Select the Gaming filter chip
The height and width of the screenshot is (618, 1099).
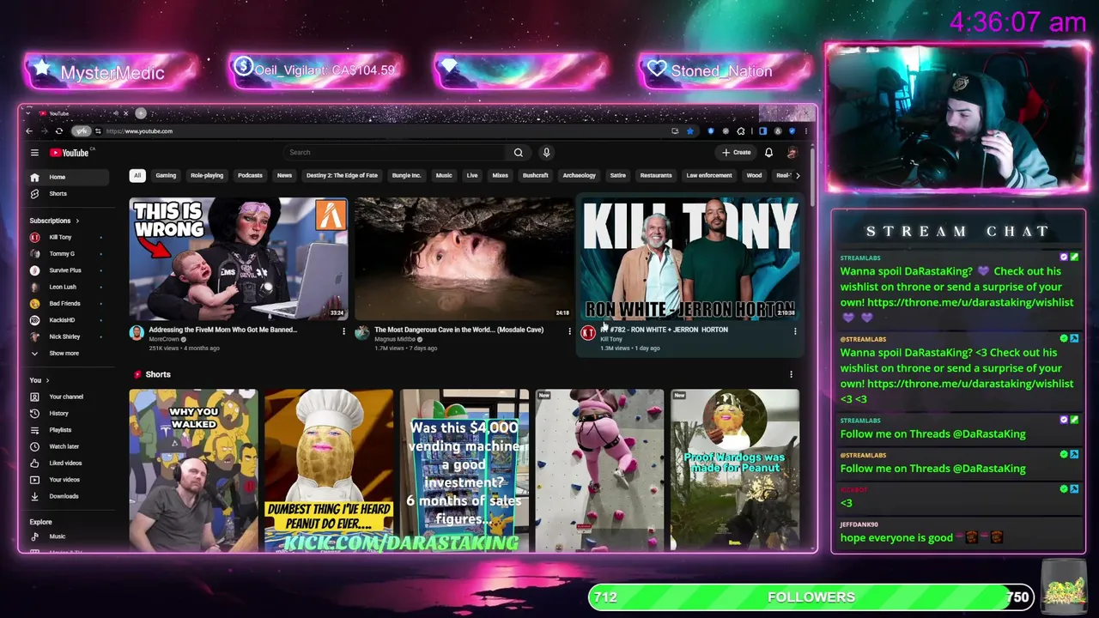pyautogui.click(x=166, y=175)
